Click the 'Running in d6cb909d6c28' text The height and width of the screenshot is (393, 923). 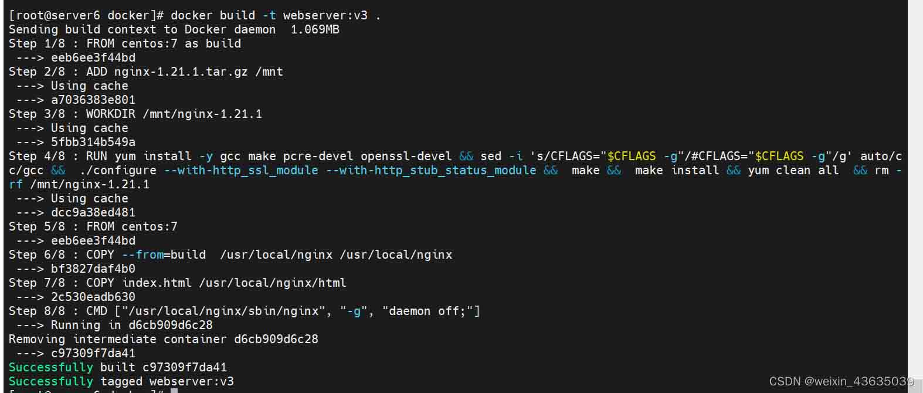coord(131,325)
